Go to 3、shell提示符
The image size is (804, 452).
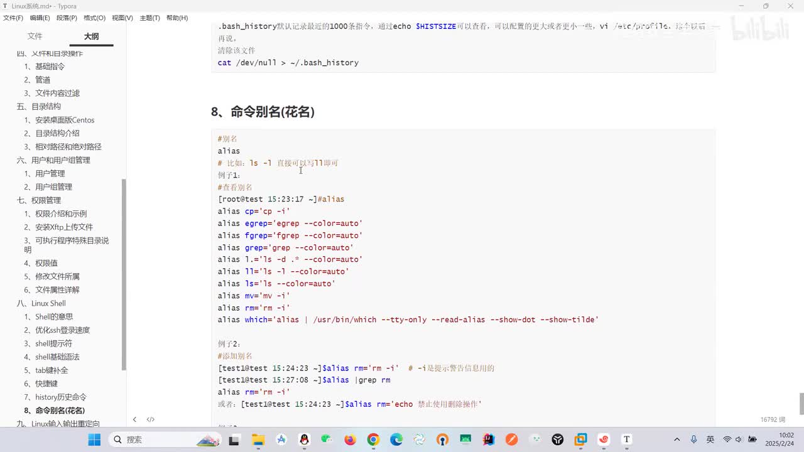[48, 343]
